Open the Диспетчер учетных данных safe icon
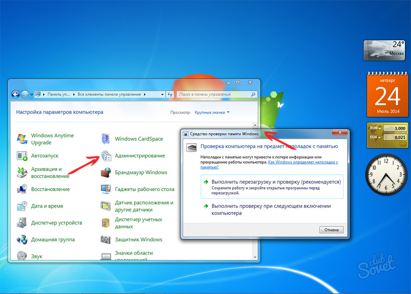411x294 pixels. pos(106,223)
